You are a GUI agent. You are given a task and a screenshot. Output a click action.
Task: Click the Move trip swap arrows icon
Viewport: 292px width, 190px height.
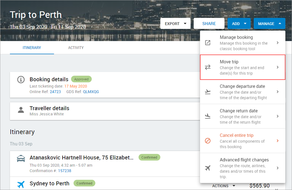tap(208, 67)
